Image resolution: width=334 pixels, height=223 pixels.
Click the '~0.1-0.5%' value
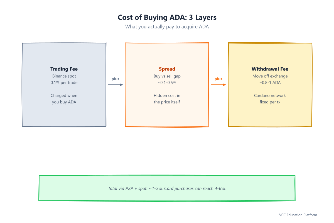click(x=167, y=83)
